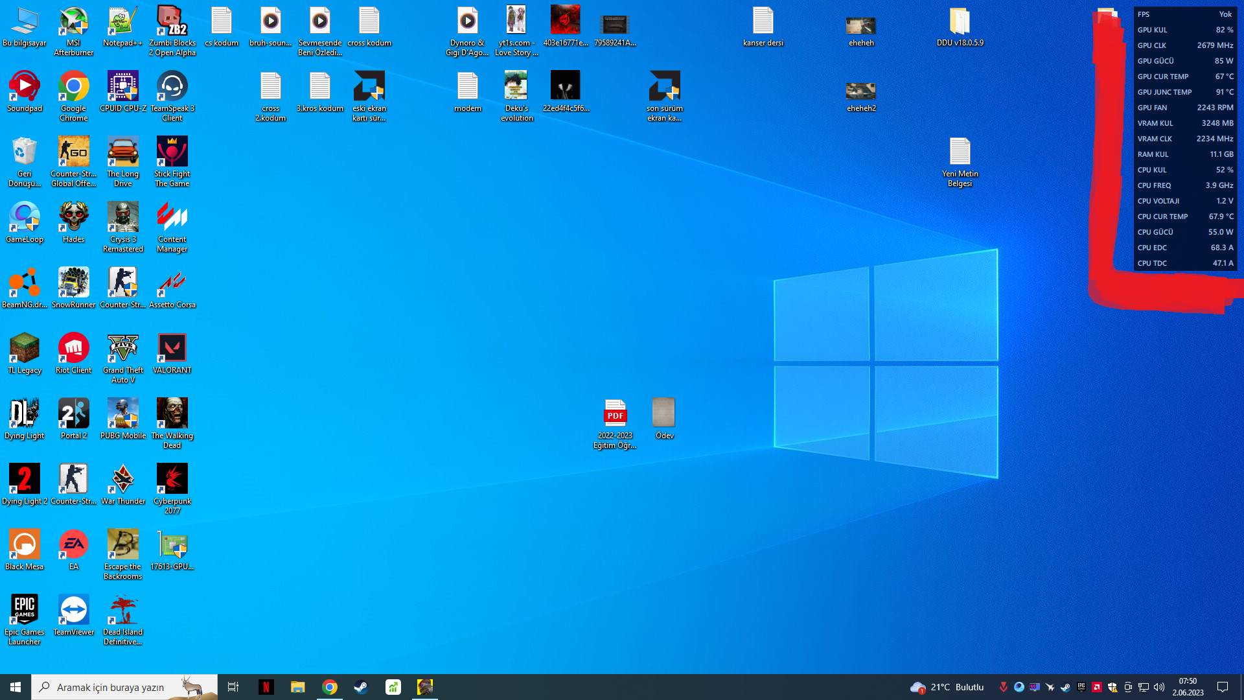The image size is (1244, 700).
Task: Select the 'Ödev' file icon
Action: point(665,419)
